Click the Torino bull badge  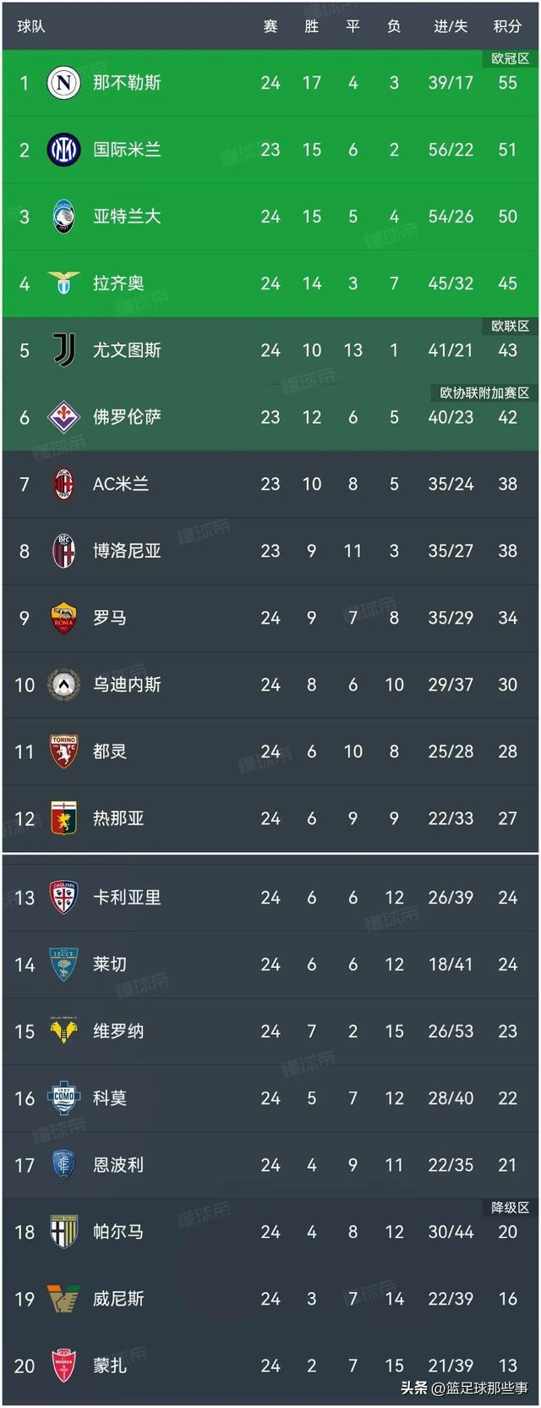(x=63, y=751)
